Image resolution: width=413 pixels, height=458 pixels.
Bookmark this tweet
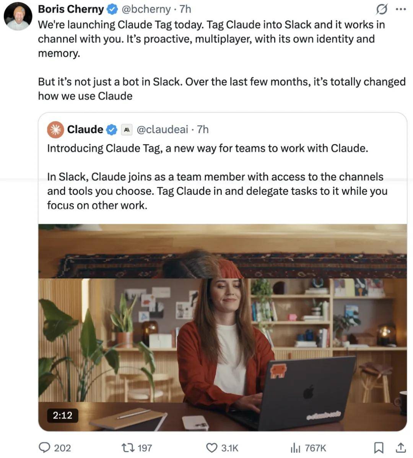(379, 448)
